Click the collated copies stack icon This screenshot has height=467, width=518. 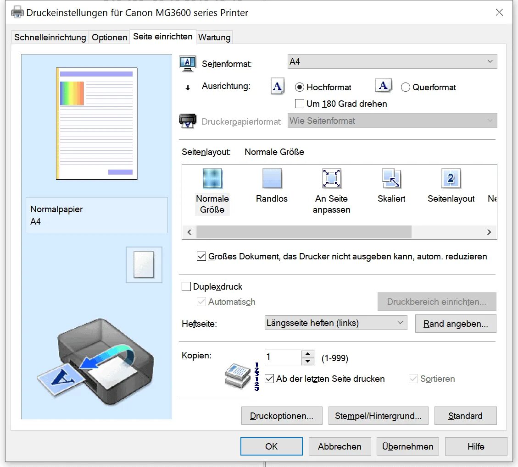238,376
